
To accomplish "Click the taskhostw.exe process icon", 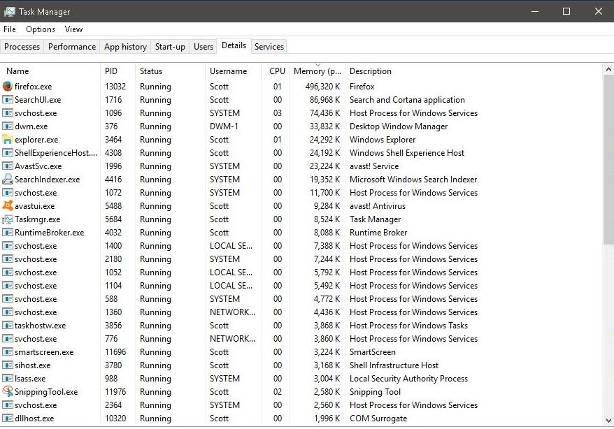I will (8, 325).
